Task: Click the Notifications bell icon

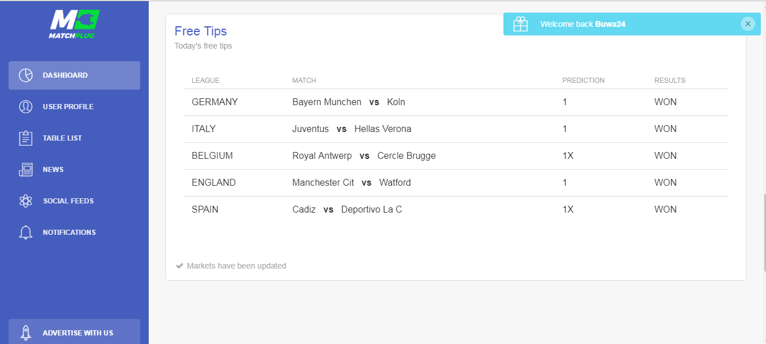Action: coord(25,233)
